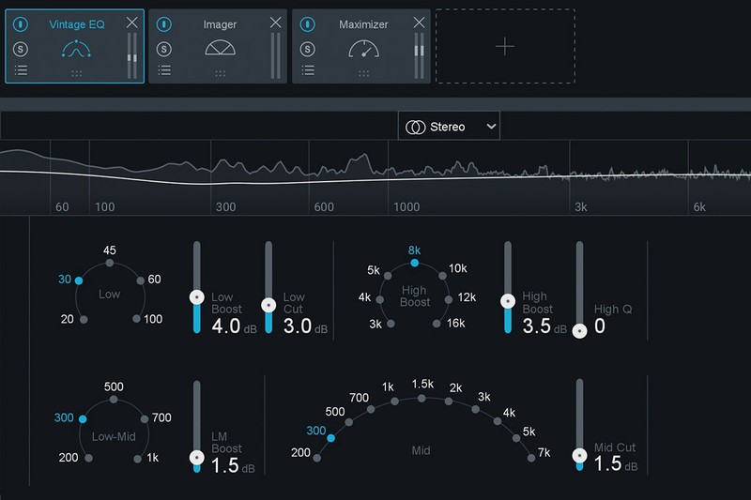Viewport: 751px width, 500px height.
Task: Toggle Vintage EQ module power button
Action: coord(21,23)
